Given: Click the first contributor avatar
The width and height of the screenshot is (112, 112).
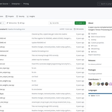Looking at the screenshot, I should click(90, 84).
